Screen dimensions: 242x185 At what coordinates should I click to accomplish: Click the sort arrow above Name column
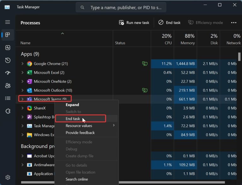tap(62, 34)
